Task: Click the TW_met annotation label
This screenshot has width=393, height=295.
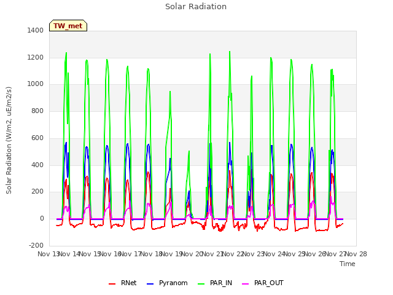Action: point(68,26)
